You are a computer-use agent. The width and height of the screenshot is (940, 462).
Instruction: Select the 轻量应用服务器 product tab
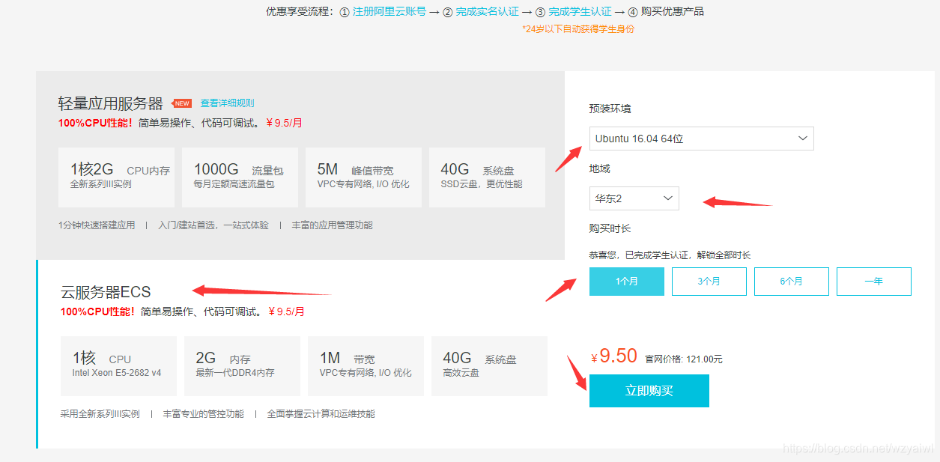pyautogui.click(x=300, y=165)
